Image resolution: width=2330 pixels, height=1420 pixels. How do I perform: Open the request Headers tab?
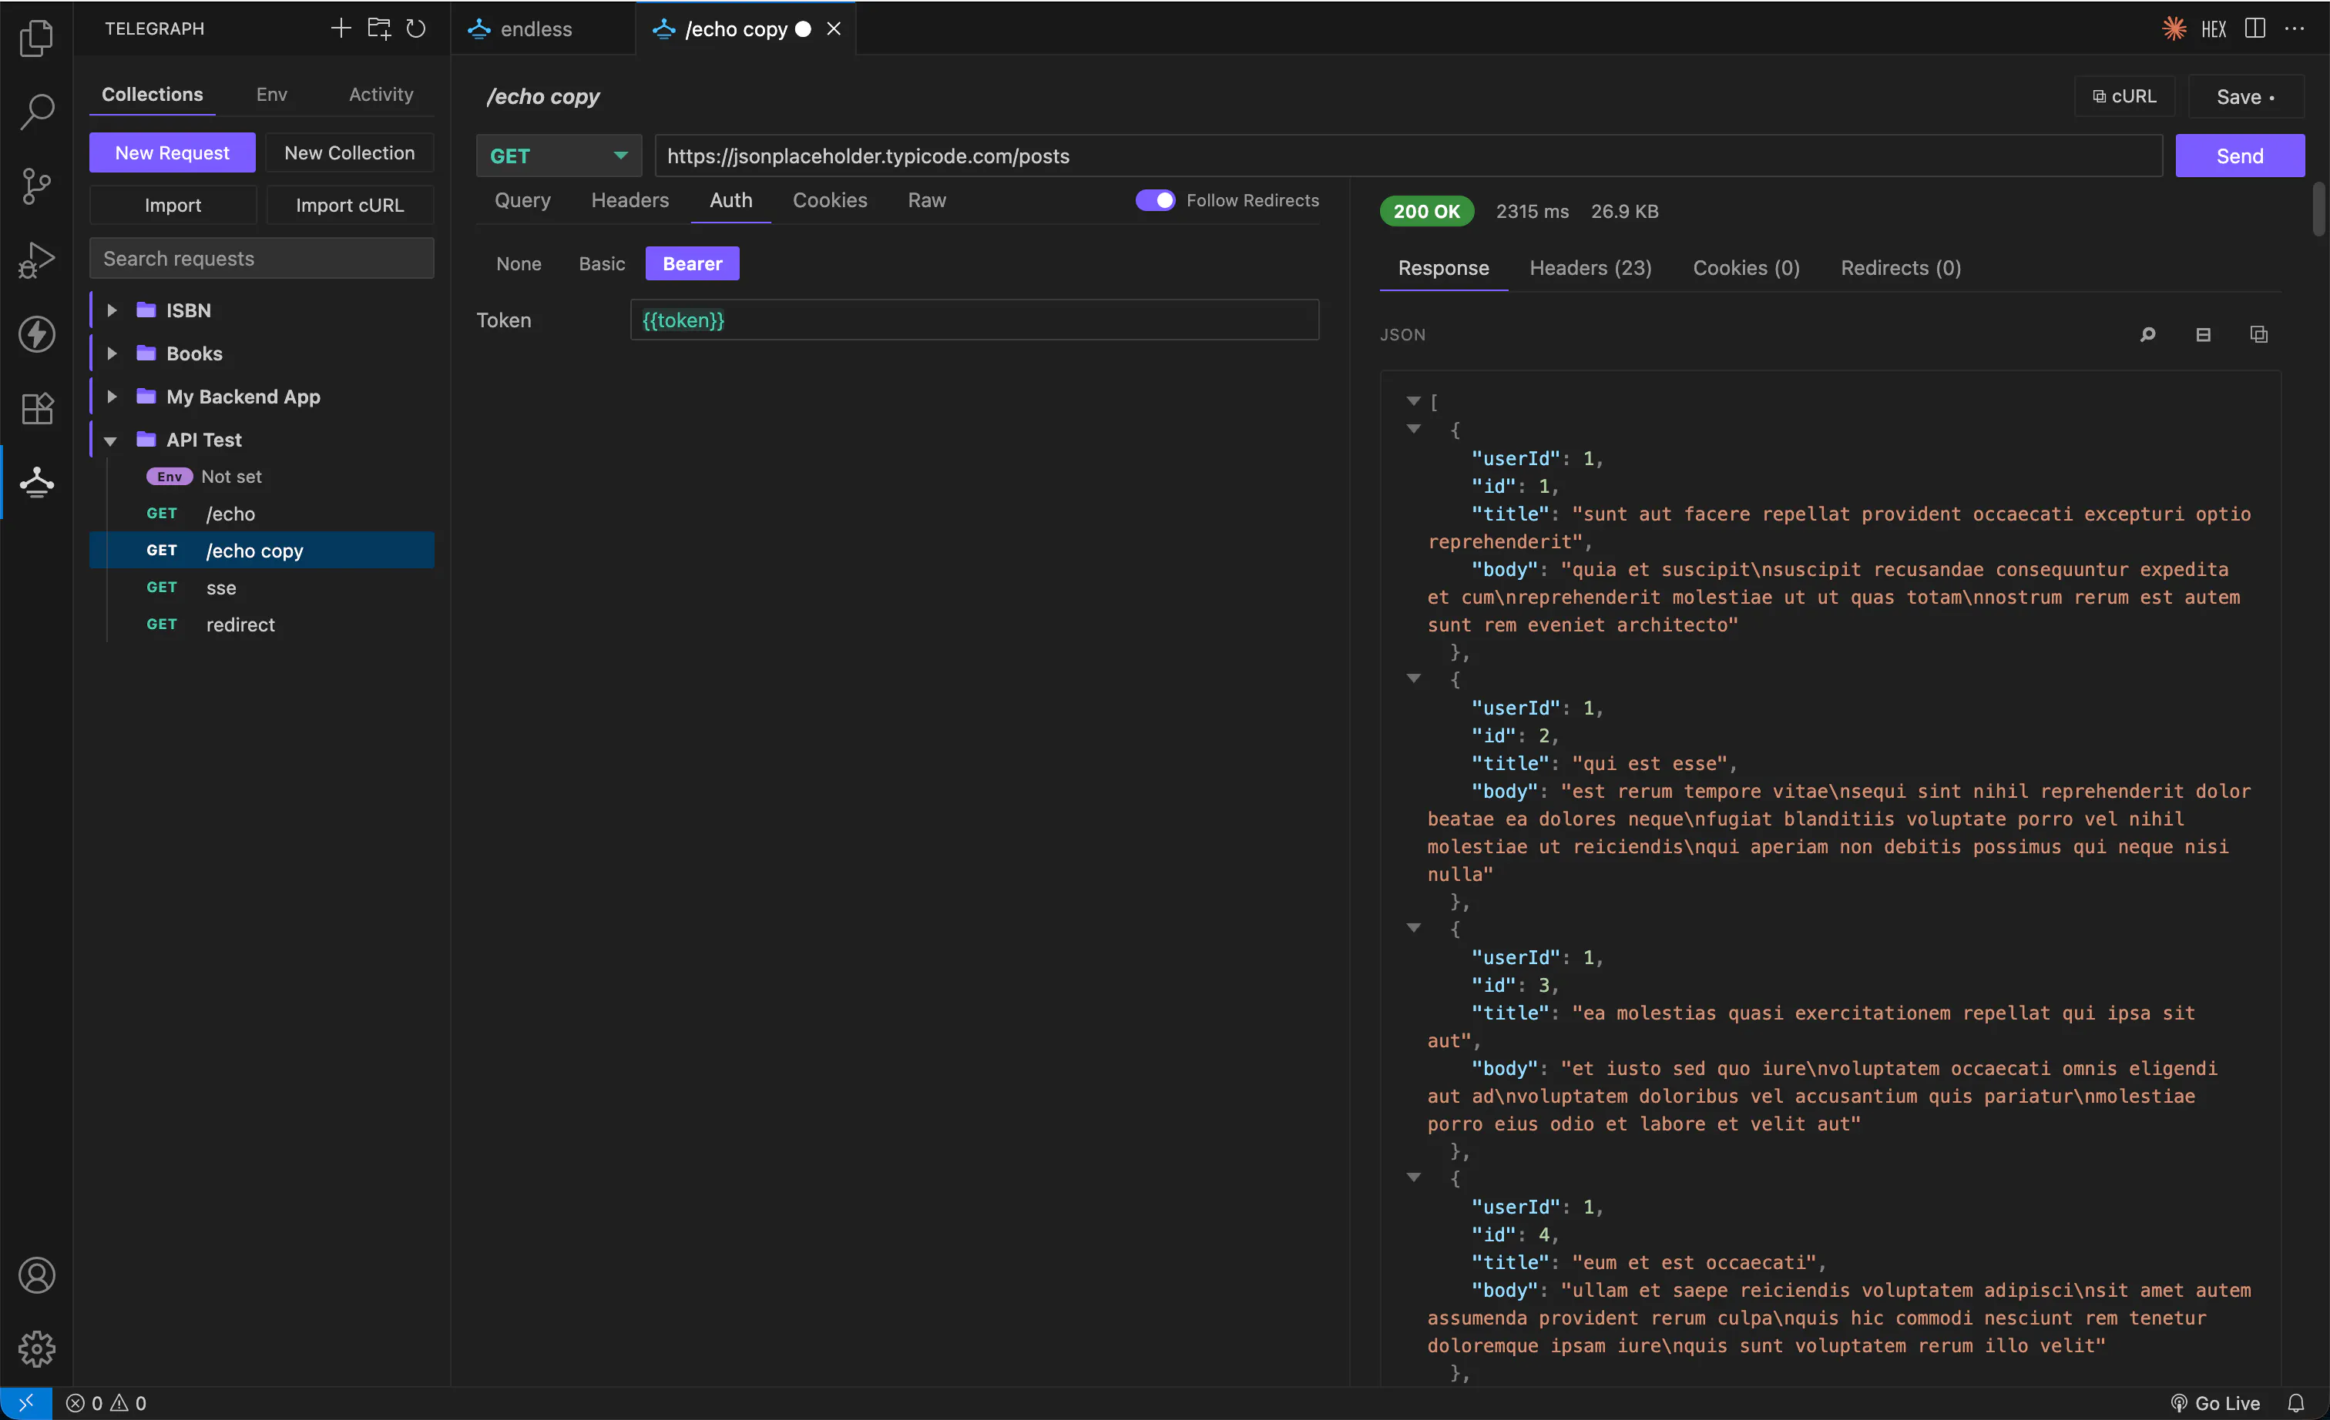(630, 200)
